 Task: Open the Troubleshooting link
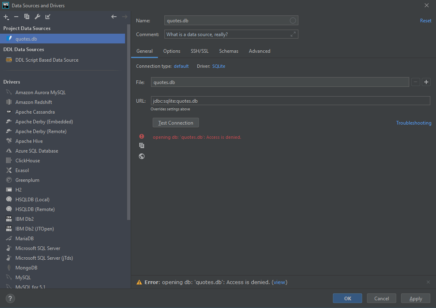[414, 123]
